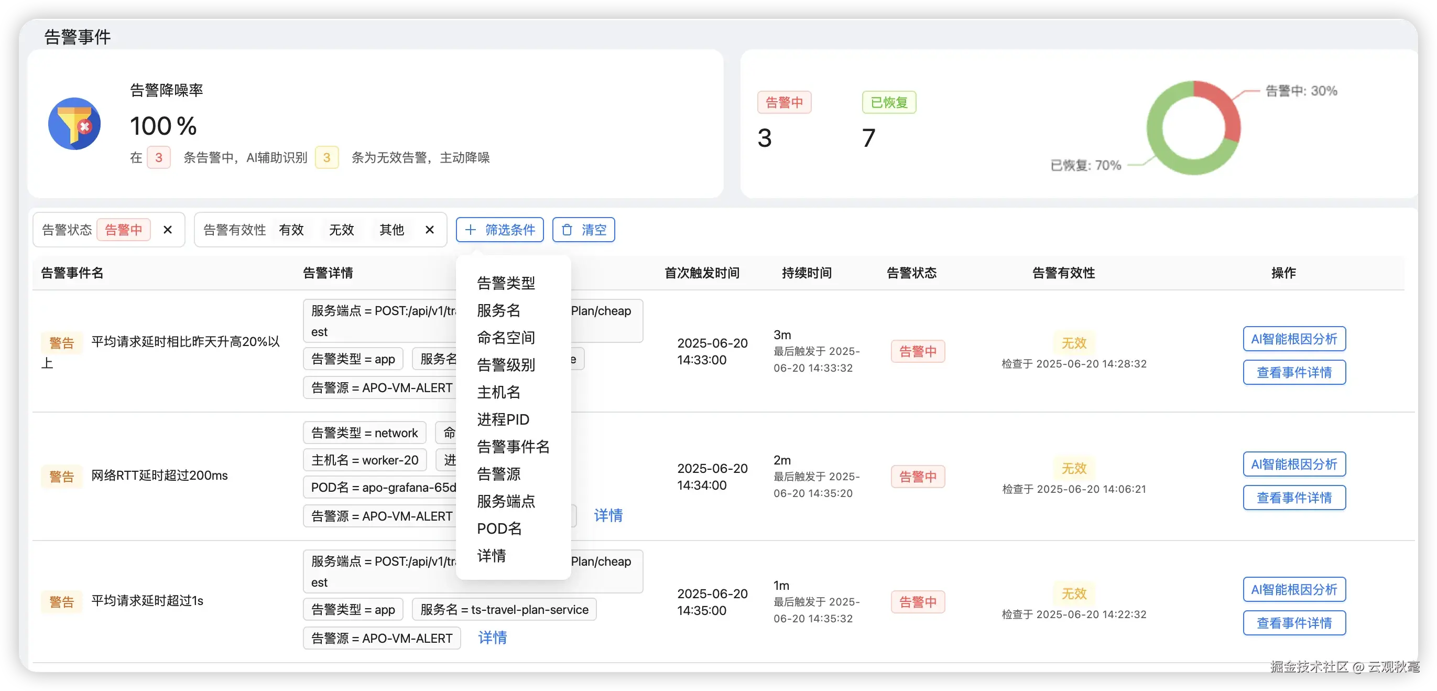Select 告警类型 from the filter dropdown
Screen dimensions: 1437x691
(x=506, y=283)
